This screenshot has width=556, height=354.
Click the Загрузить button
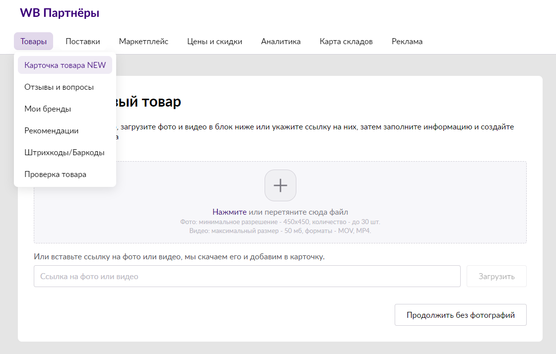[496, 276]
